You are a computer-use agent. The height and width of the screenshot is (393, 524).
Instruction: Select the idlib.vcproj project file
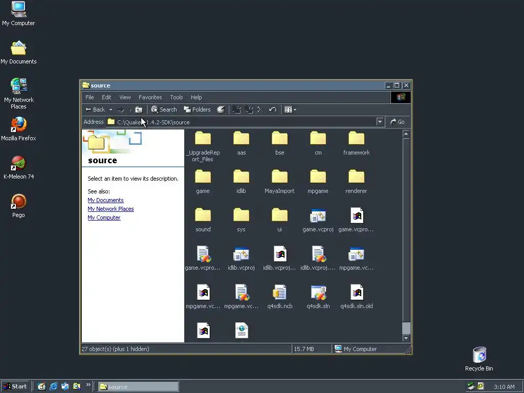coord(242,259)
